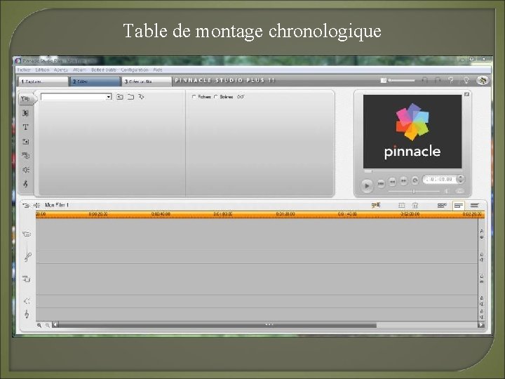
Task: Click the fast forward button in the player
Action: pyautogui.click(x=403, y=181)
